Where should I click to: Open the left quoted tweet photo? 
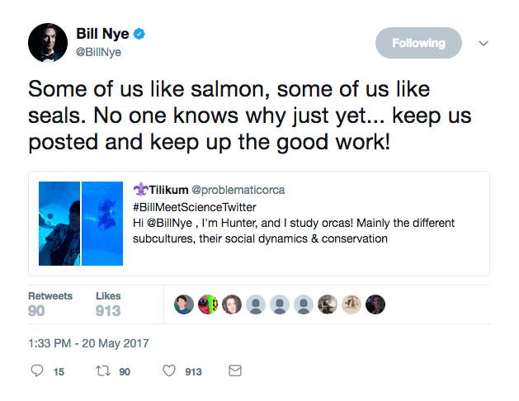click(59, 224)
